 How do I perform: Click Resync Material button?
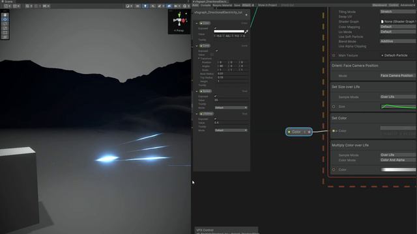pos(222,5)
